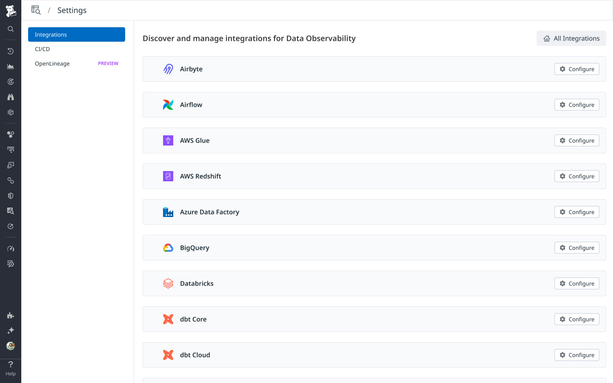Screen dimensions: 613x383
Task: Select the CI/CD settings tab
Action: 77,49
